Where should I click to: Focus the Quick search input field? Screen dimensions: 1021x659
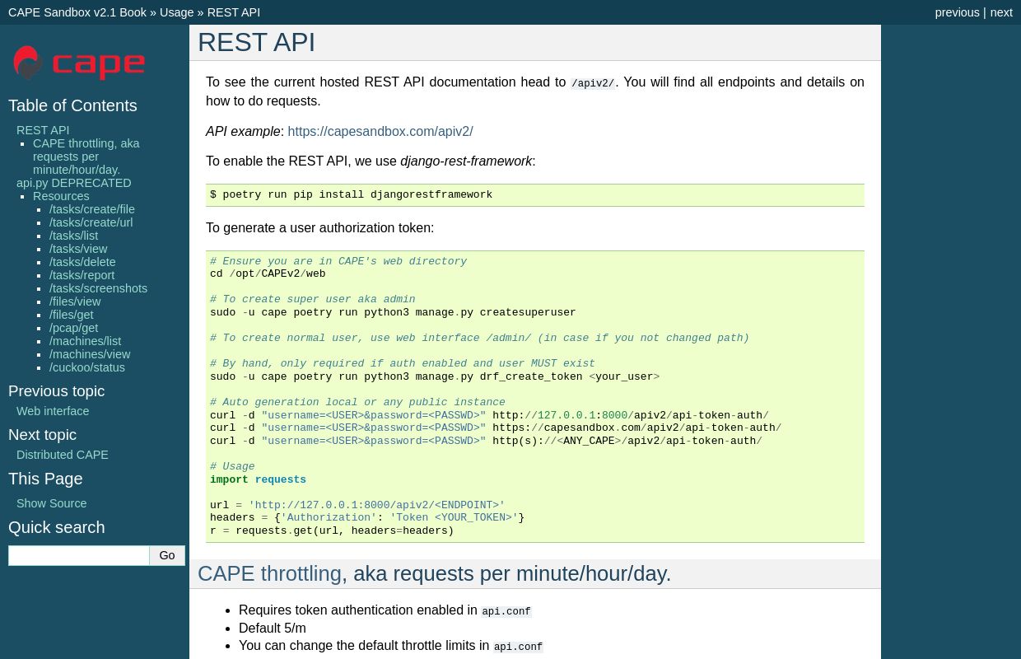point(79,555)
